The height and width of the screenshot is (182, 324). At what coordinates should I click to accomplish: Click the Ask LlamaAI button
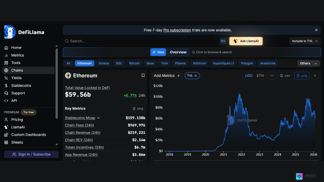click(246, 41)
